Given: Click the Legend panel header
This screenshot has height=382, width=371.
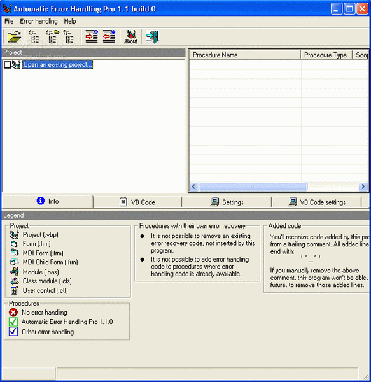Looking at the screenshot, I should coord(186,215).
